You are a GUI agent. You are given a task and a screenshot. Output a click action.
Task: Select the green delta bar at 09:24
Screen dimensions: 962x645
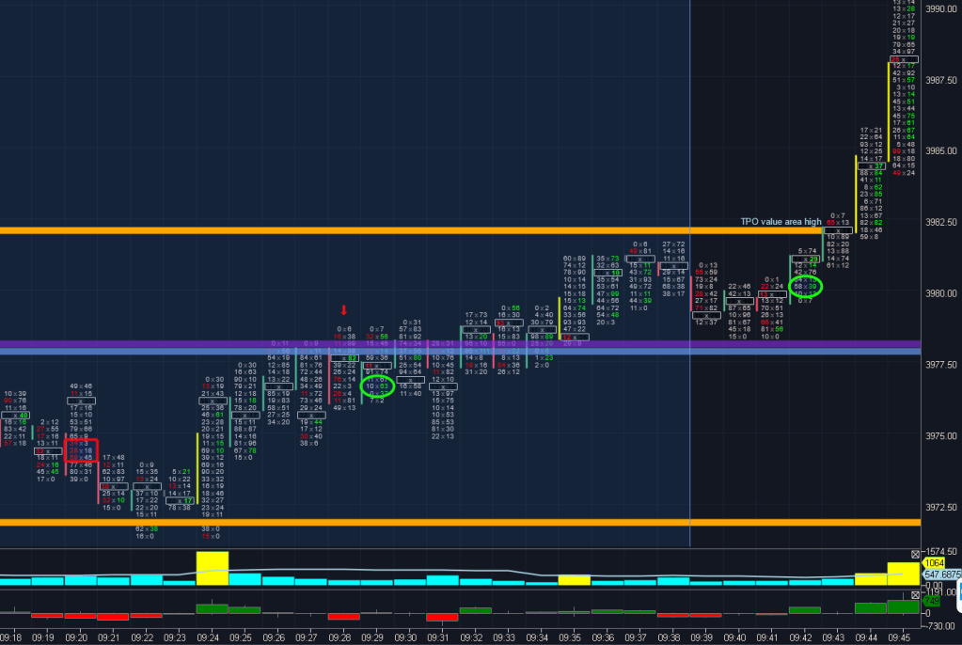(x=213, y=609)
